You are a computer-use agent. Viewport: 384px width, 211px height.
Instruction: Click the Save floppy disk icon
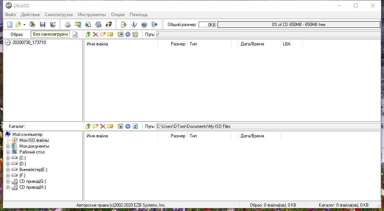click(x=43, y=25)
